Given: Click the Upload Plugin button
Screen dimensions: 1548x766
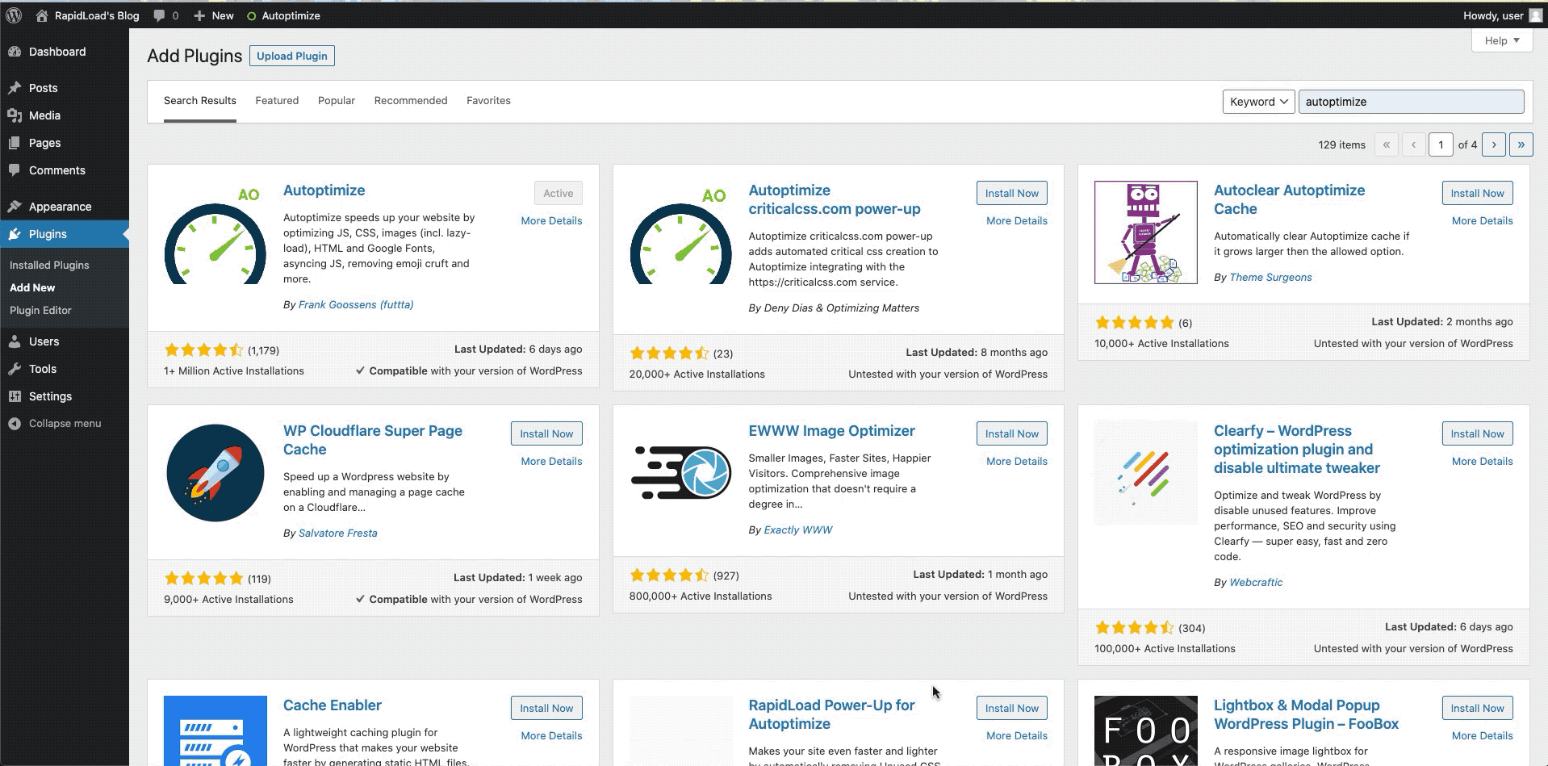Looking at the screenshot, I should [292, 56].
